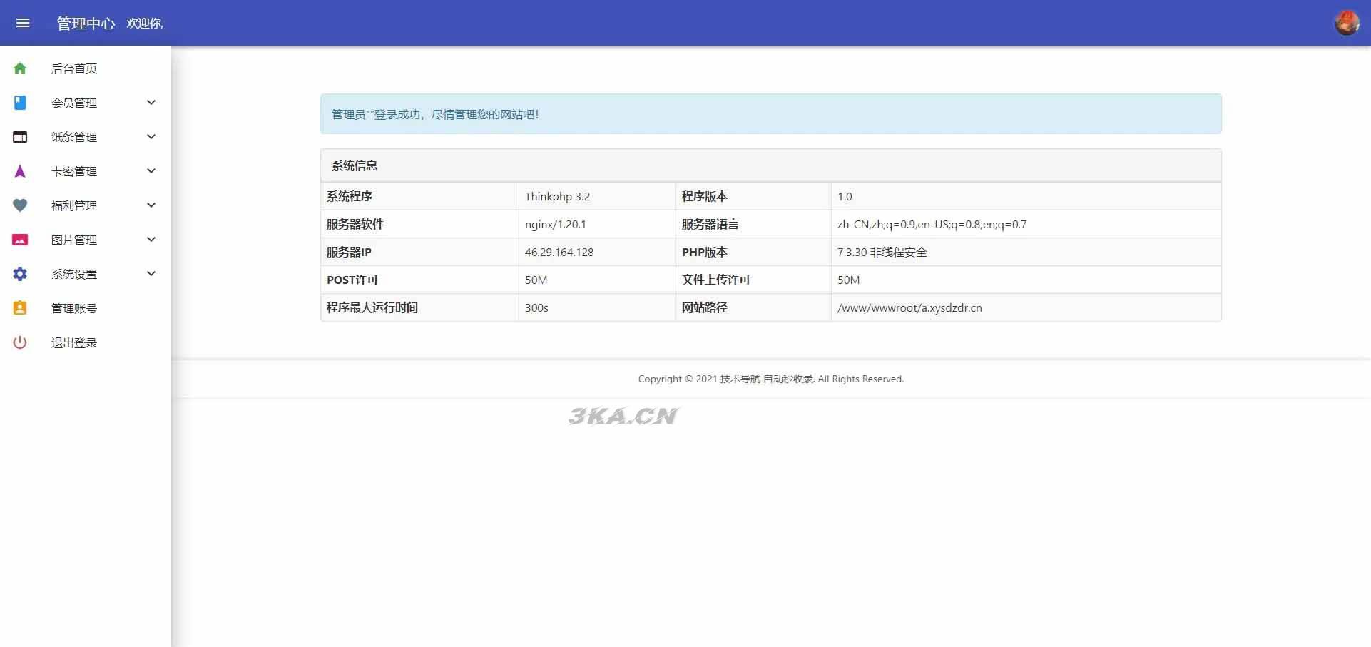This screenshot has height=647, width=1371.
Task: Click the blue member management icon
Action: pos(20,103)
